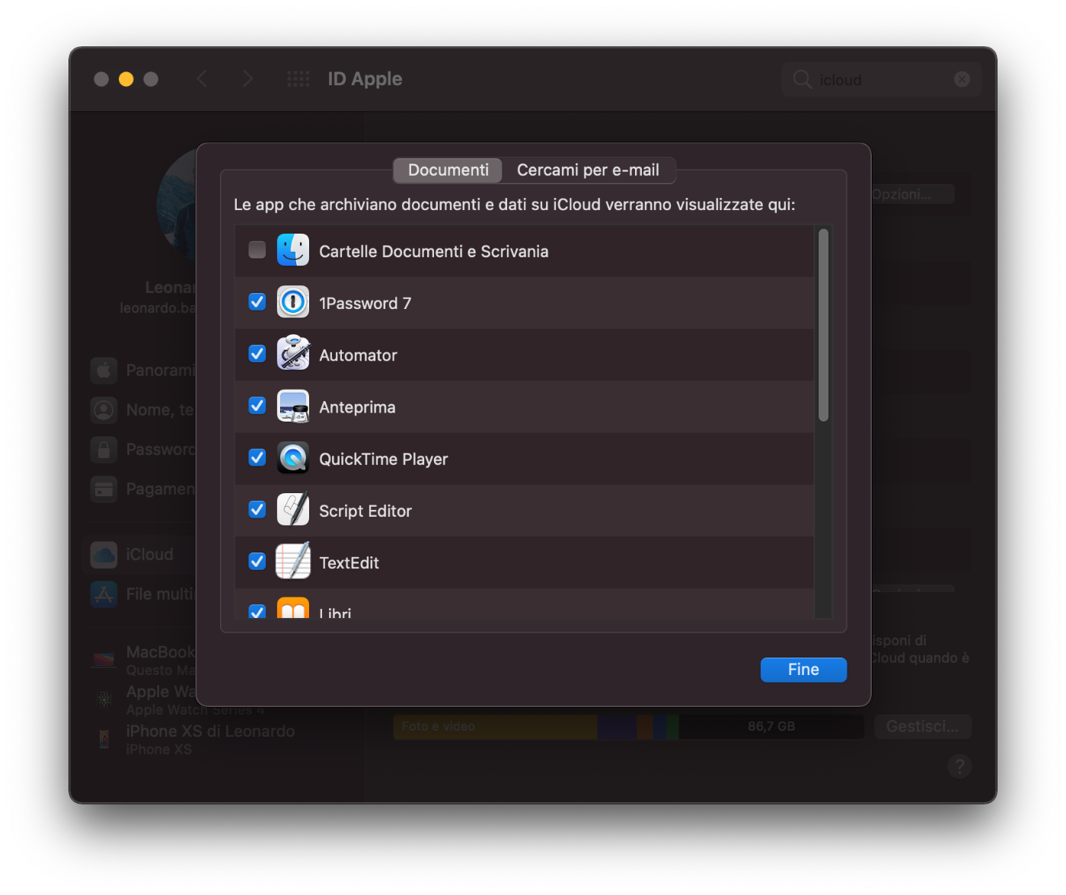Screen dimensions: 1066x895
Task: Select the 'TextEdit' row label
Action: (349, 563)
